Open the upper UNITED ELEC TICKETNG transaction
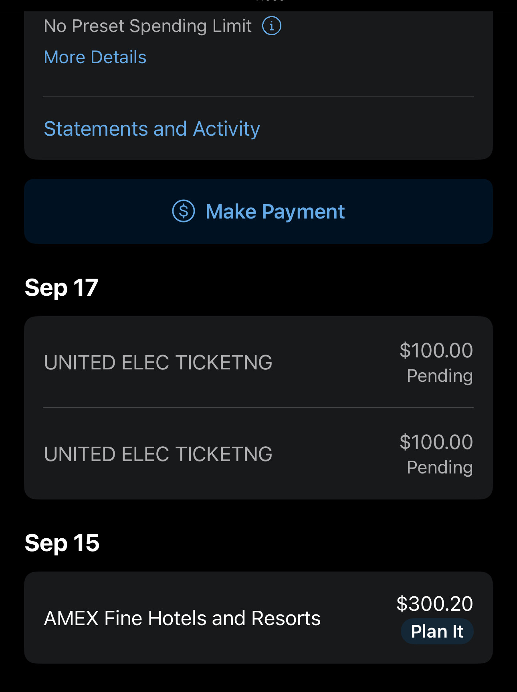 158,363
